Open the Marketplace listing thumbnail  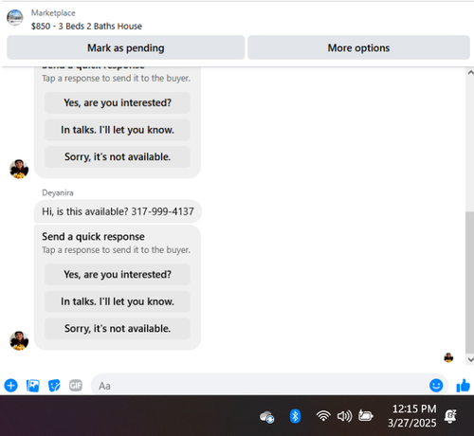[x=15, y=18]
